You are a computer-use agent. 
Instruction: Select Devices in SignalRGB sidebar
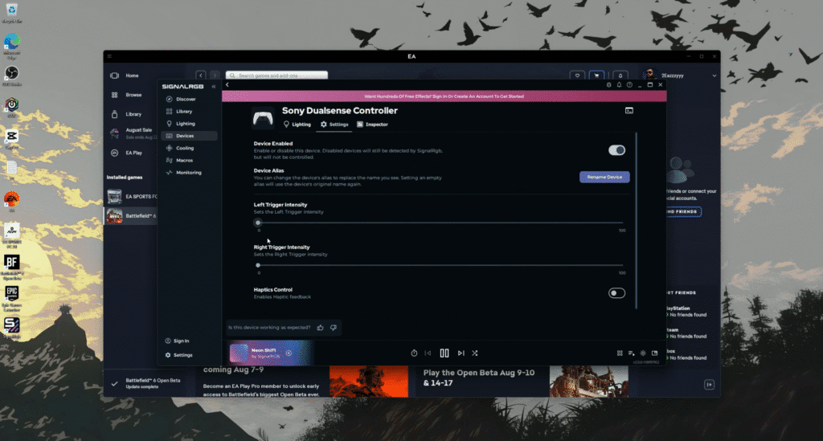click(190, 136)
